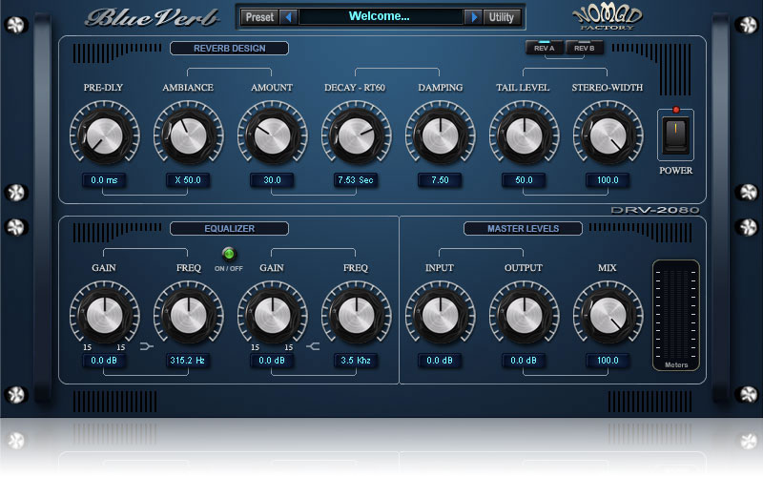The width and height of the screenshot is (763, 477).
Task: Click the 7.53 Sec decay value field
Action: tap(356, 179)
